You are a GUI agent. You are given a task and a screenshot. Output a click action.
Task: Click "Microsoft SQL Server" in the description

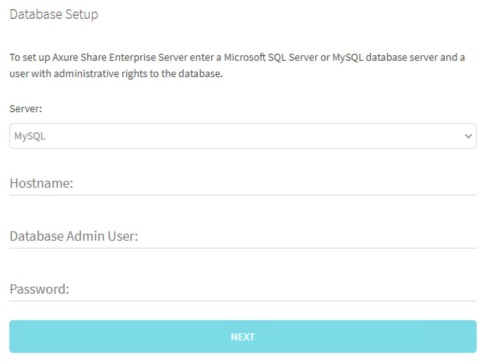coord(271,57)
